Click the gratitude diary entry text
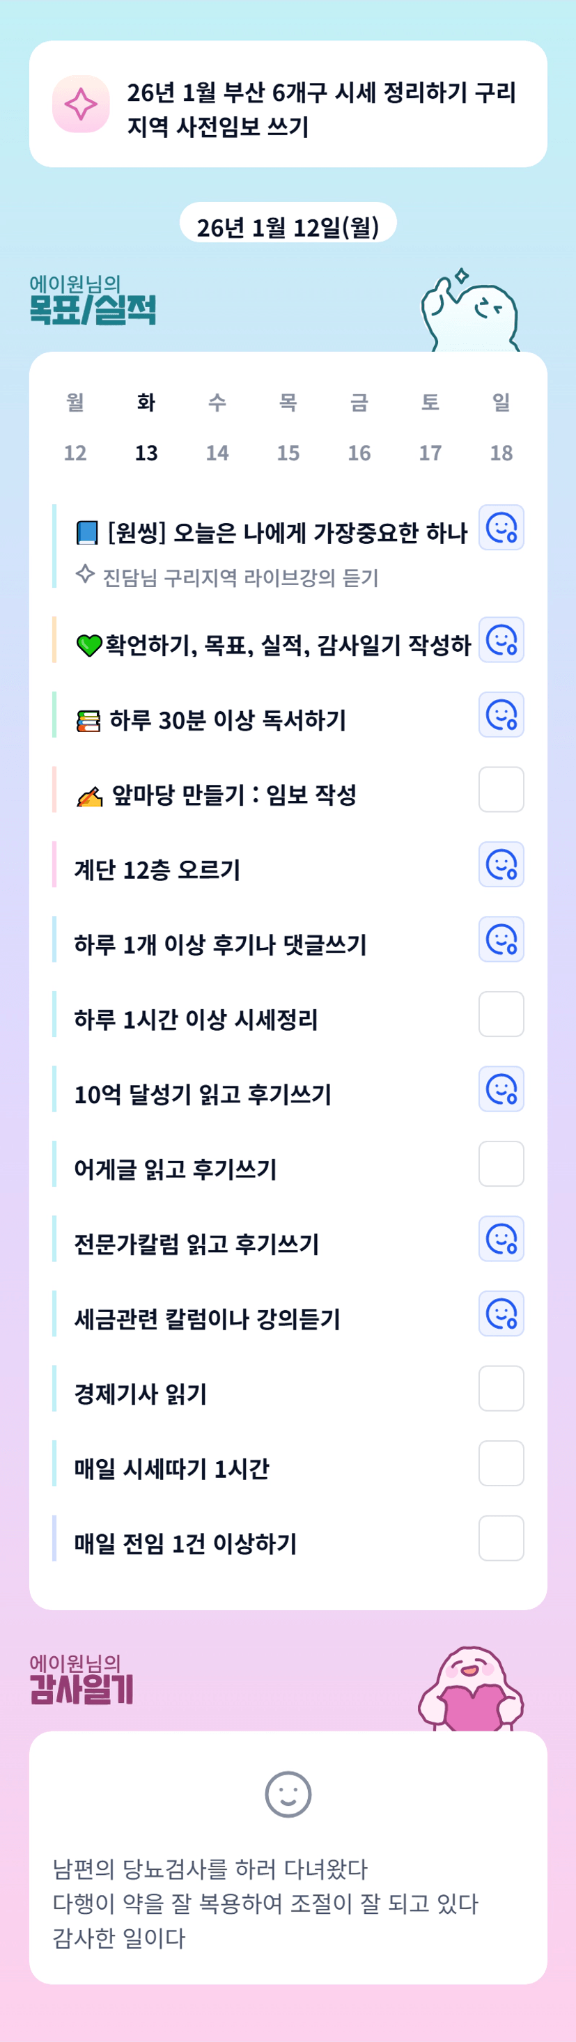 coord(265,1903)
